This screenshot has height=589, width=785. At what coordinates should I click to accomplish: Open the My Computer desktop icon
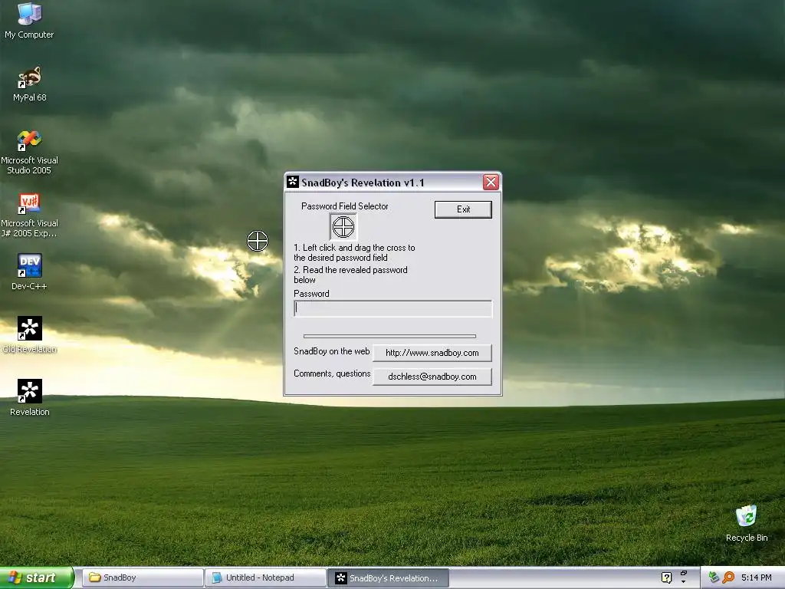coord(29,21)
